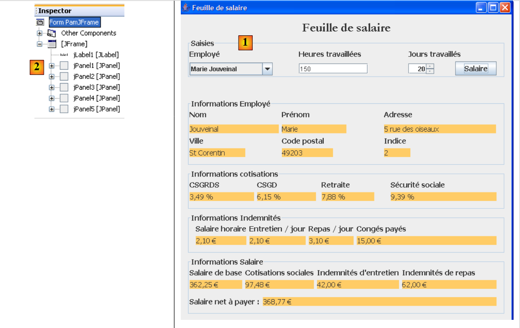
Task: Click the [JFrame] window icon in Inspector
Action: (52, 44)
